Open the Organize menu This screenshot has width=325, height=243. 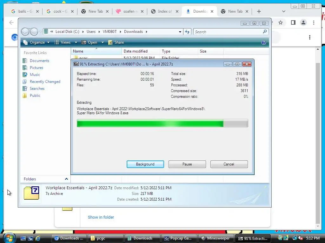36,42
